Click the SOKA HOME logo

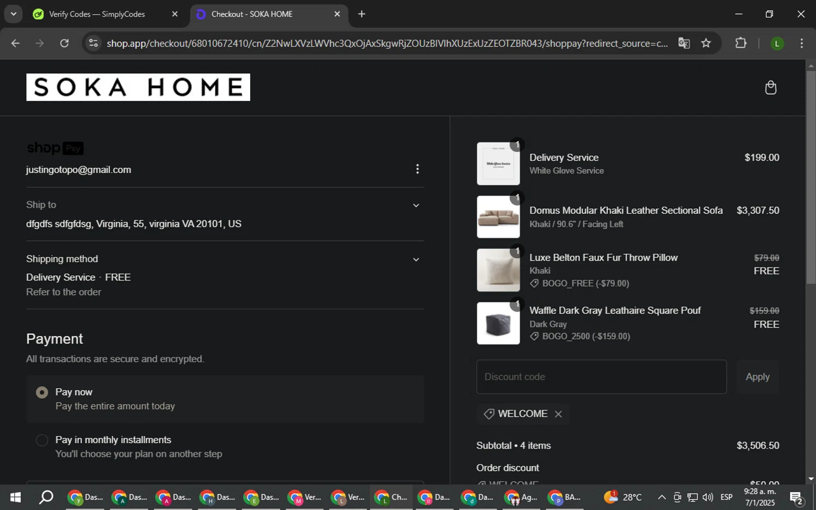[x=138, y=87]
